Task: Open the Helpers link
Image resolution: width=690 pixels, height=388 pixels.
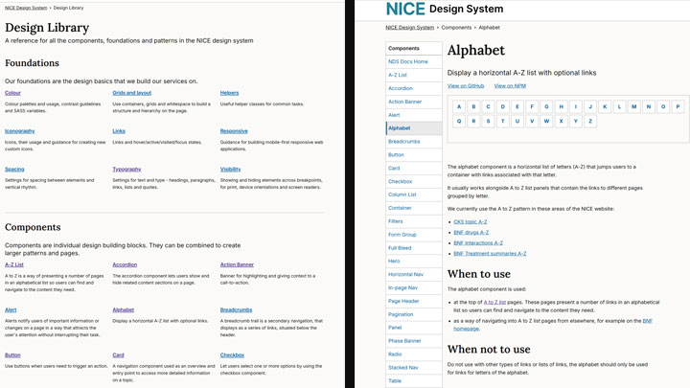Action: [229, 93]
